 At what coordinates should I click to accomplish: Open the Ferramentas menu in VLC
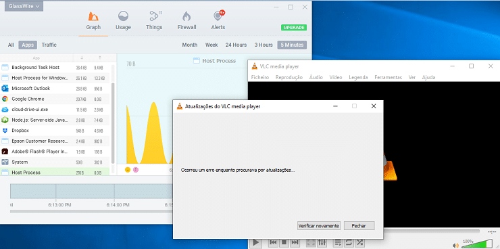coord(388,77)
